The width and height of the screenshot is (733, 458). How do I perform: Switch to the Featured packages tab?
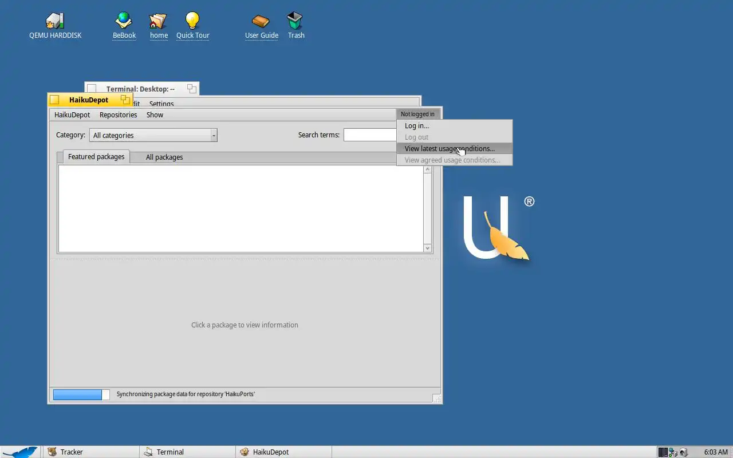coord(96,156)
